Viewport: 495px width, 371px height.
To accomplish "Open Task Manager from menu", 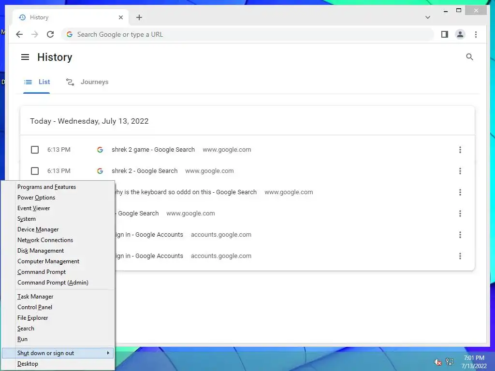I will (58, 297).
